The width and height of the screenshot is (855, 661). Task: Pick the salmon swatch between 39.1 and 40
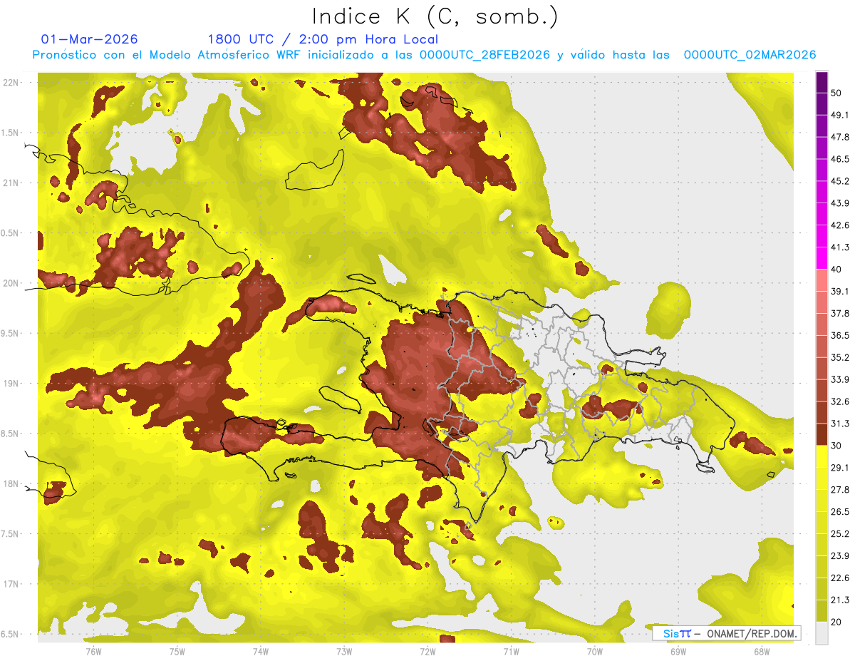(x=822, y=280)
